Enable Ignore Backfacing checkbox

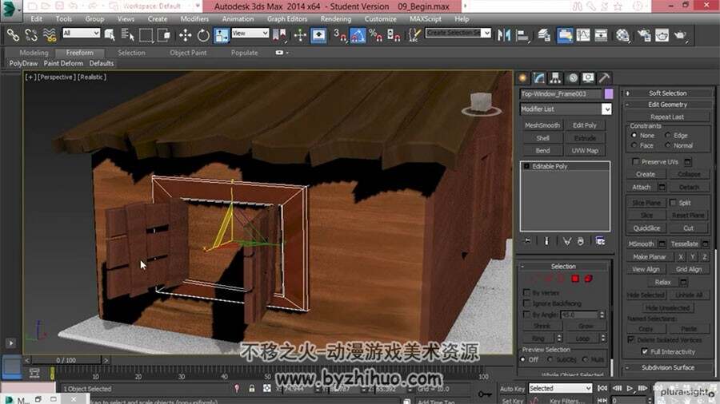click(526, 303)
